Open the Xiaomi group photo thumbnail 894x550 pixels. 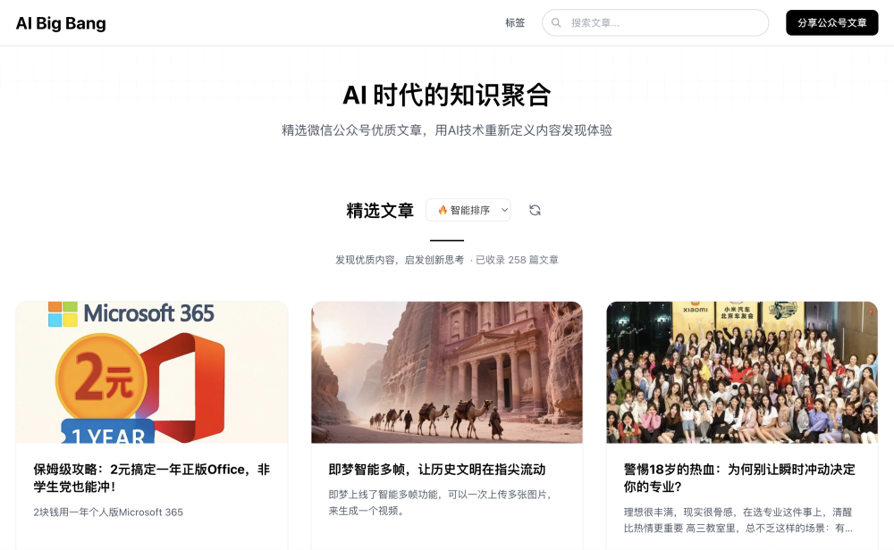742,372
